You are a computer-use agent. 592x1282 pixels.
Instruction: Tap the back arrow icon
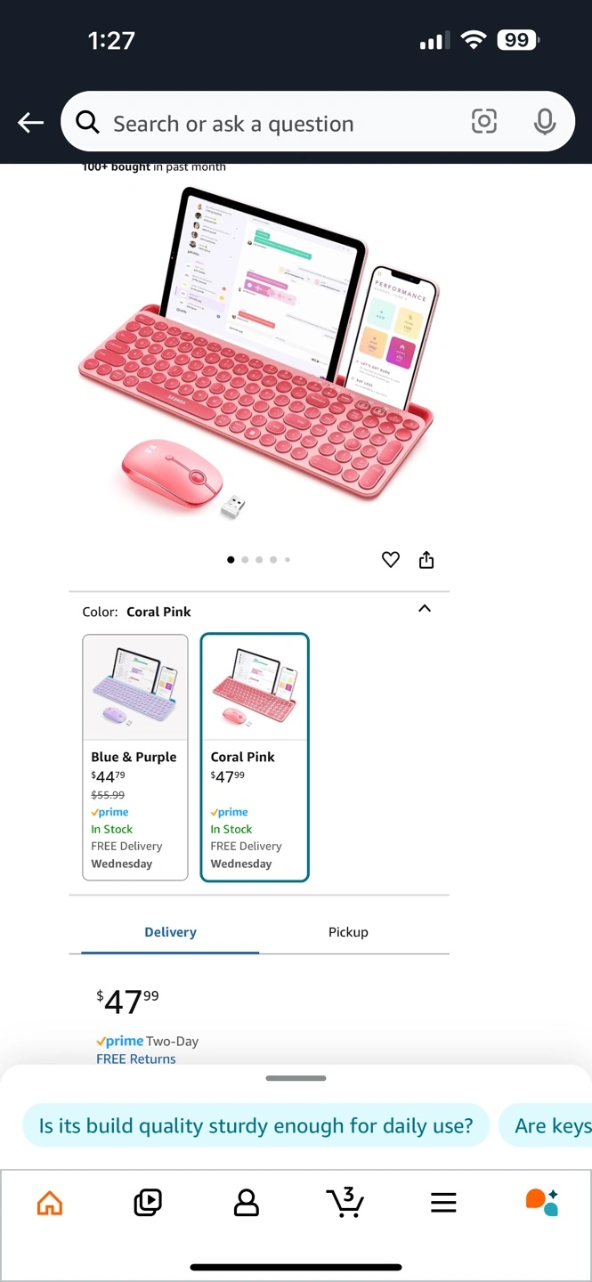31,123
